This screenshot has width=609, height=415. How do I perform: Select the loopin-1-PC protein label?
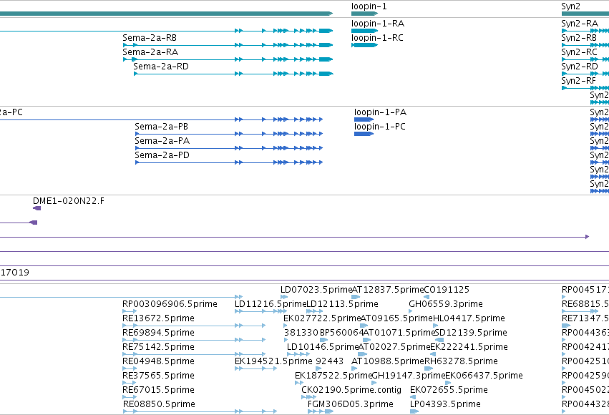(x=379, y=127)
